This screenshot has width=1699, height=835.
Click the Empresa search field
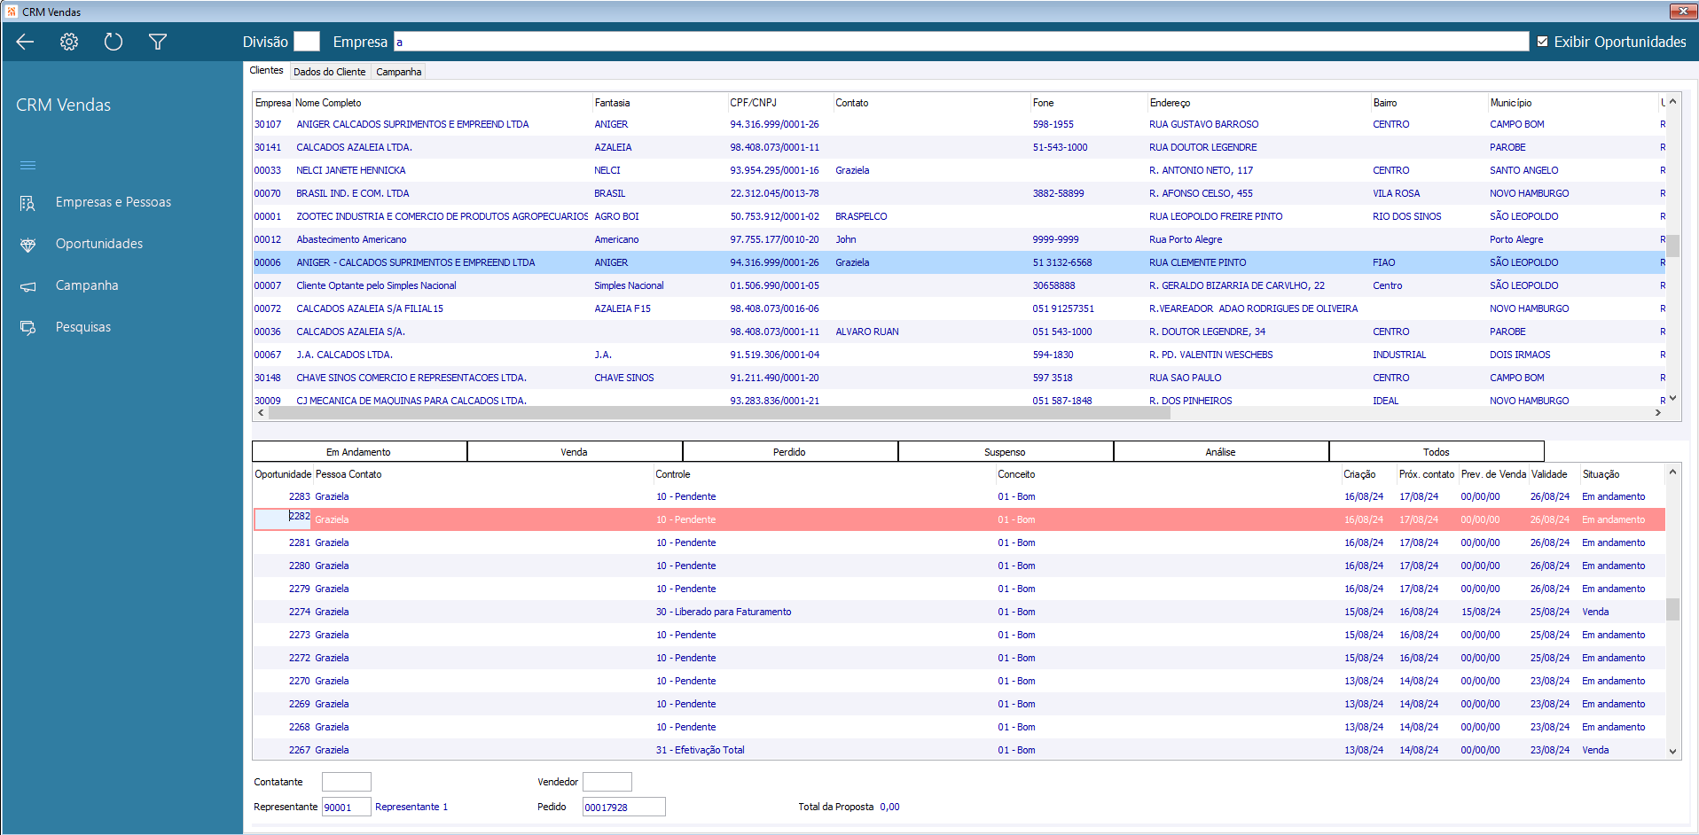tap(961, 42)
